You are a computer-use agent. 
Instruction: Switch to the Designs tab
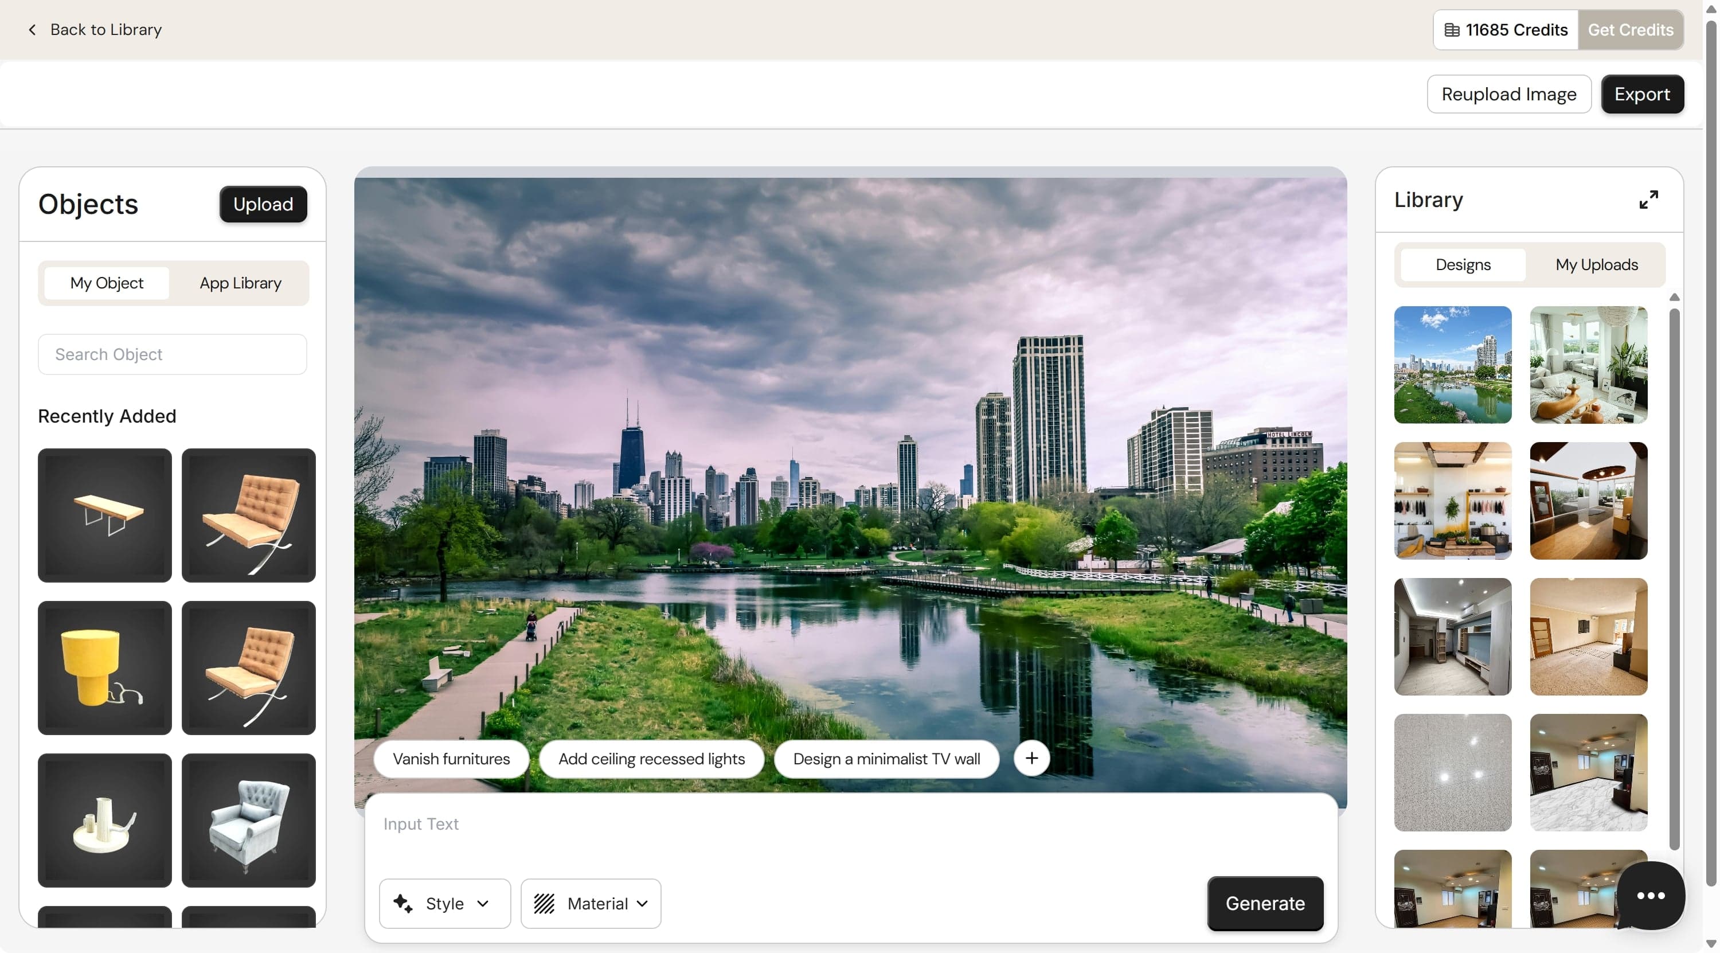pyautogui.click(x=1462, y=264)
